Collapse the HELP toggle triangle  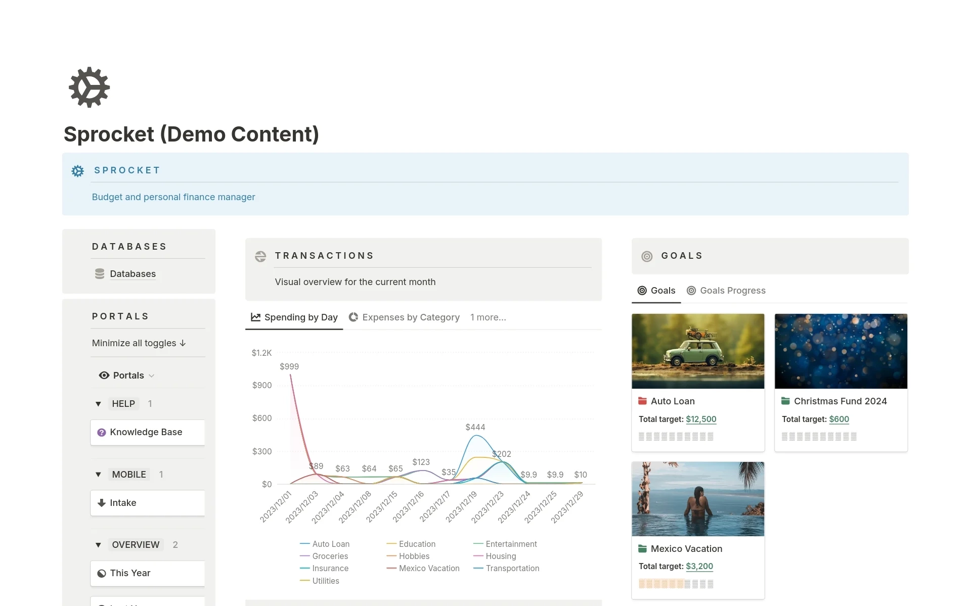coord(98,404)
